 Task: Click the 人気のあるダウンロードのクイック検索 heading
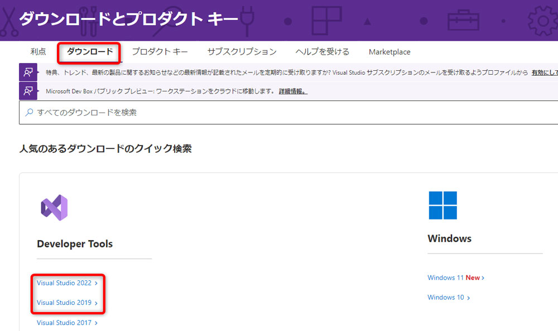[x=105, y=149]
